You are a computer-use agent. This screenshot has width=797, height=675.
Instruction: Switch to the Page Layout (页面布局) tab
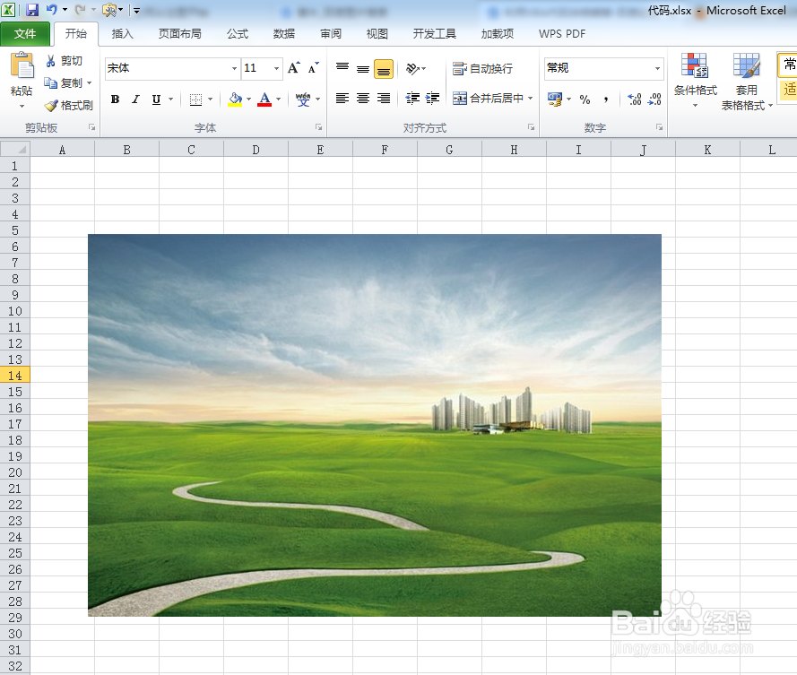click(180, 33)
